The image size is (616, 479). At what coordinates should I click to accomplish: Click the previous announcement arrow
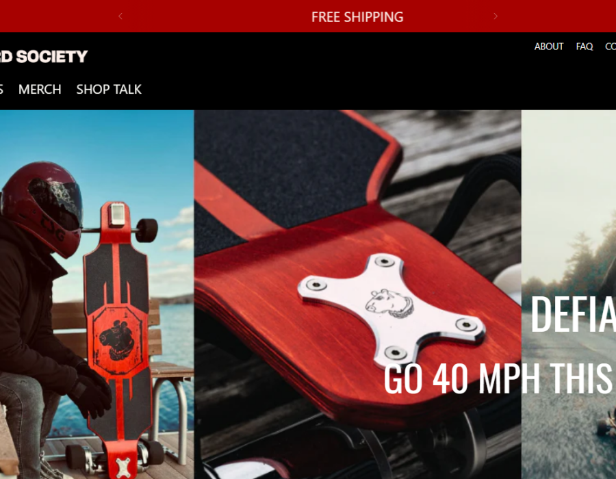(120, 16)
